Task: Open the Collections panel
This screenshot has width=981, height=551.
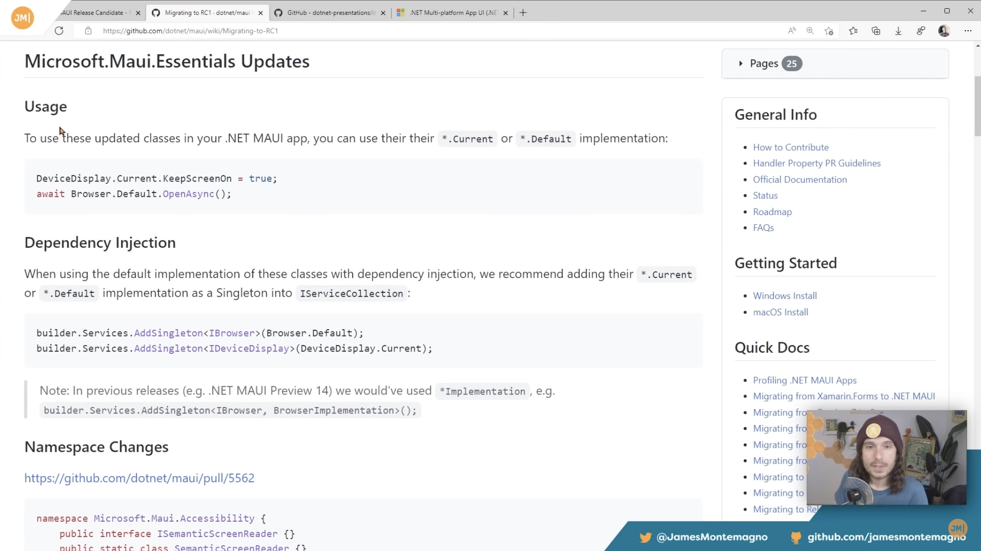Action: (x=876, y=31)
